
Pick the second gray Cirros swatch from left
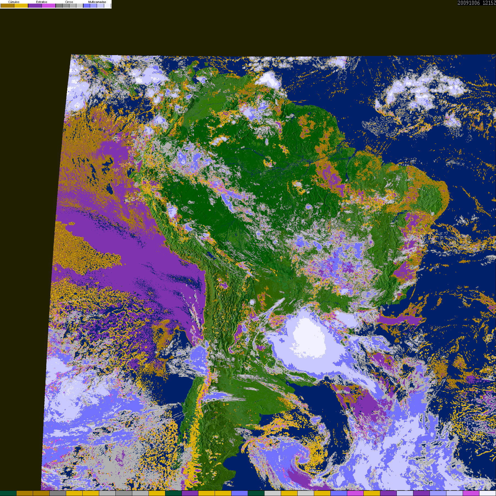point(66,6)
